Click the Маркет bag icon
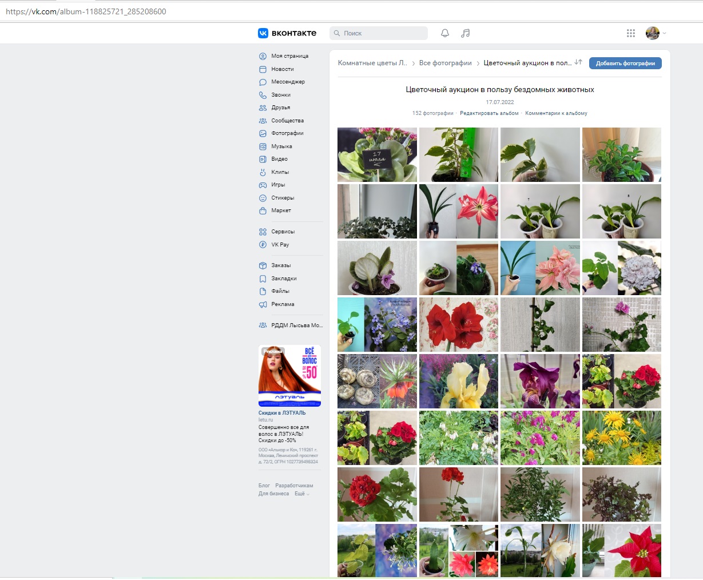Viewport: 703px width, 580px height. click(263, 210)
